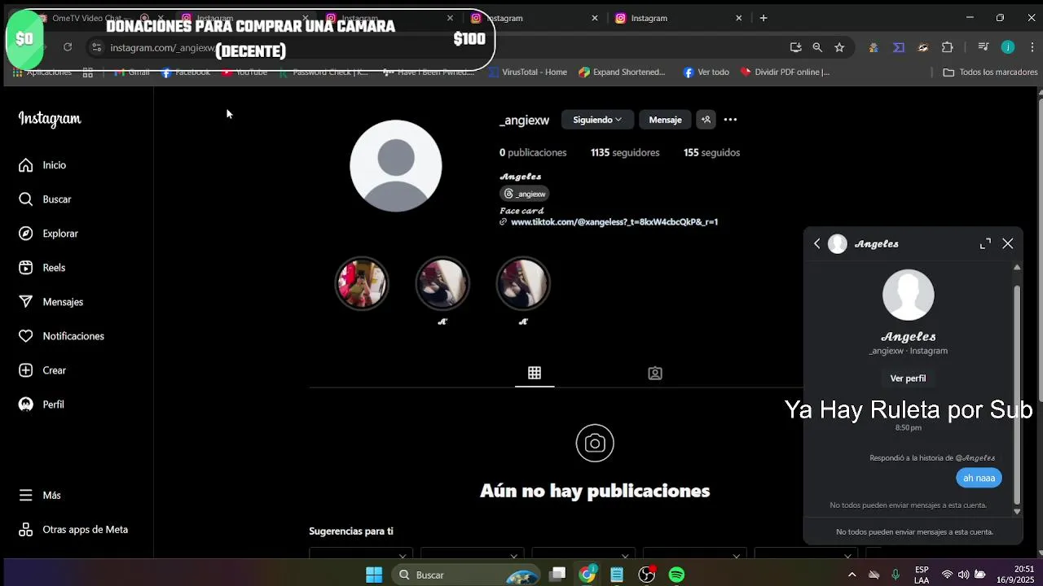Open Buscar search in the sidebar

click(45, 199)
